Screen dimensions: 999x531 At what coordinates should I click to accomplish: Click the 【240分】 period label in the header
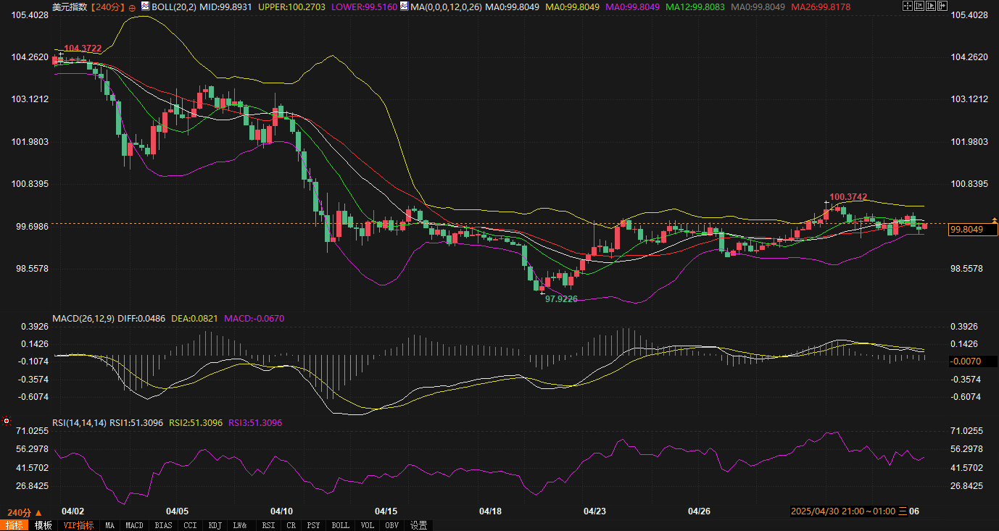(107, 7)
